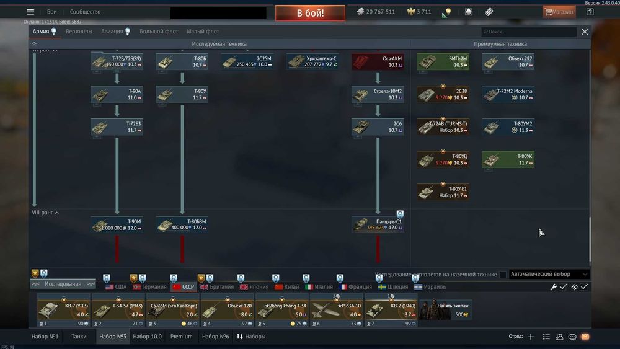
Task: Select the Оса-АКМ vehicle card
Action: (378, 61)
